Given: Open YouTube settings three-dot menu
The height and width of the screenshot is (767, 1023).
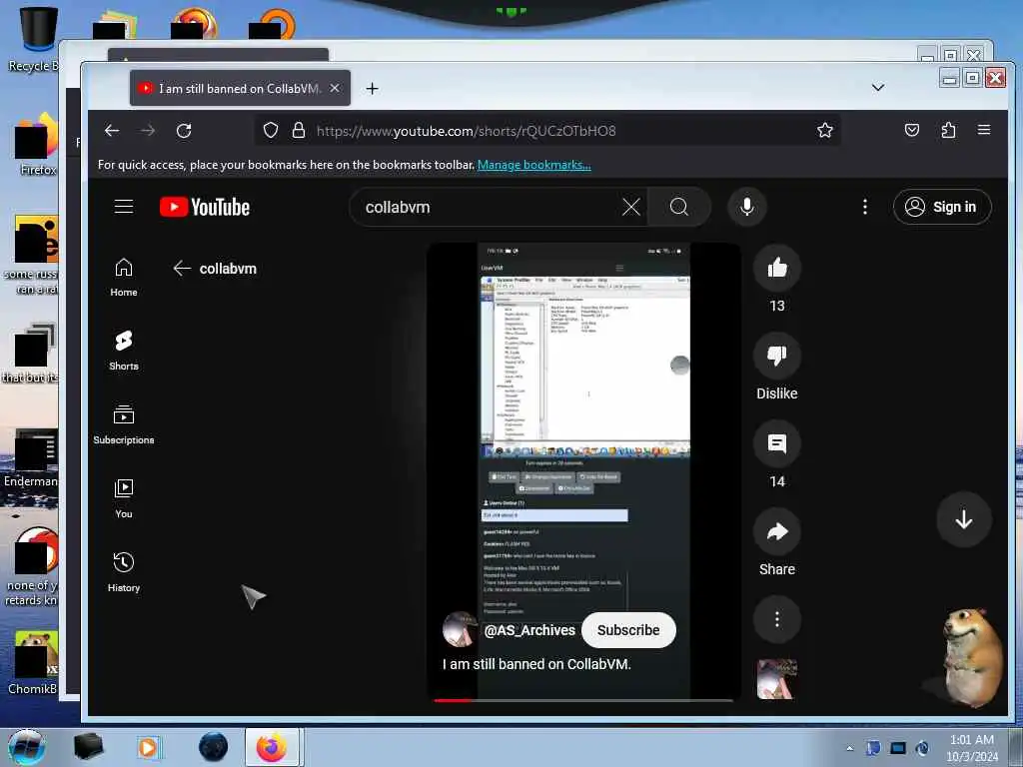Looking at the screenshot, I should [865, 207].
